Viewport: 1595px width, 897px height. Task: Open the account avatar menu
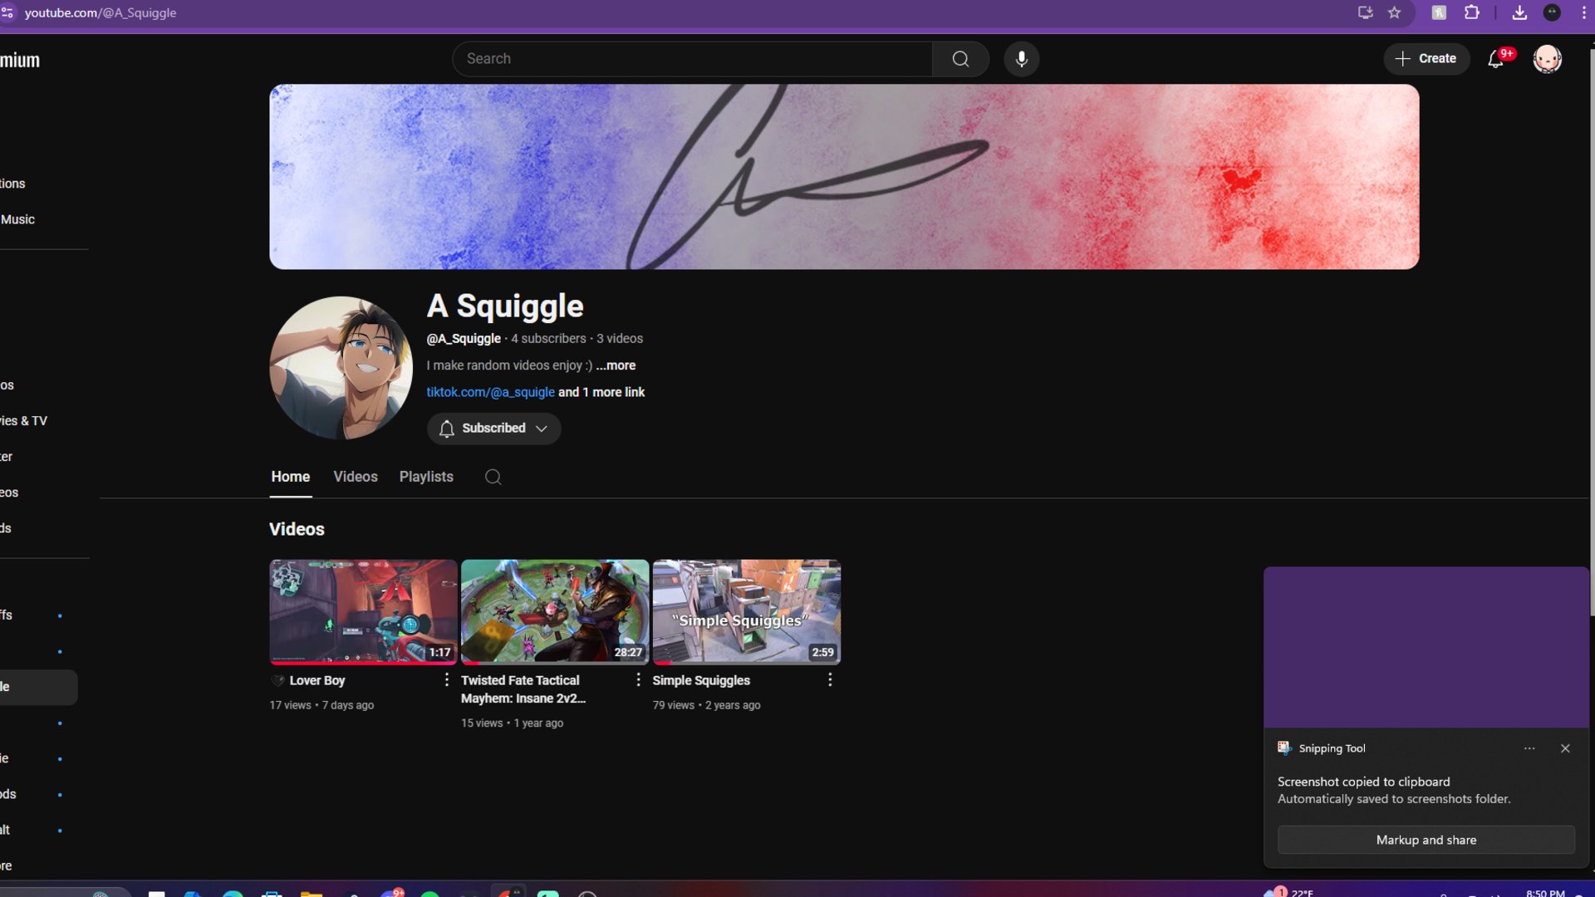[1547, 59]
